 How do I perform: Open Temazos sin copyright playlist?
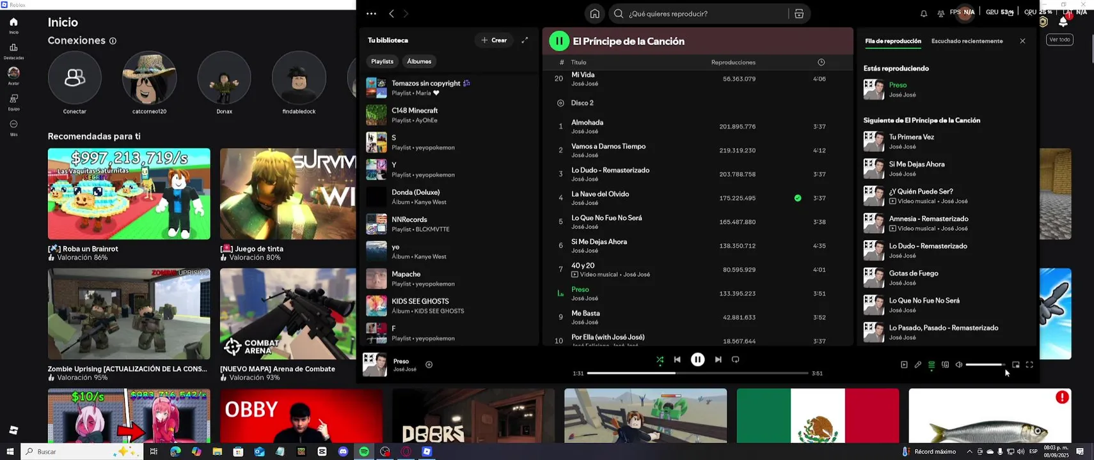[448, 88]
